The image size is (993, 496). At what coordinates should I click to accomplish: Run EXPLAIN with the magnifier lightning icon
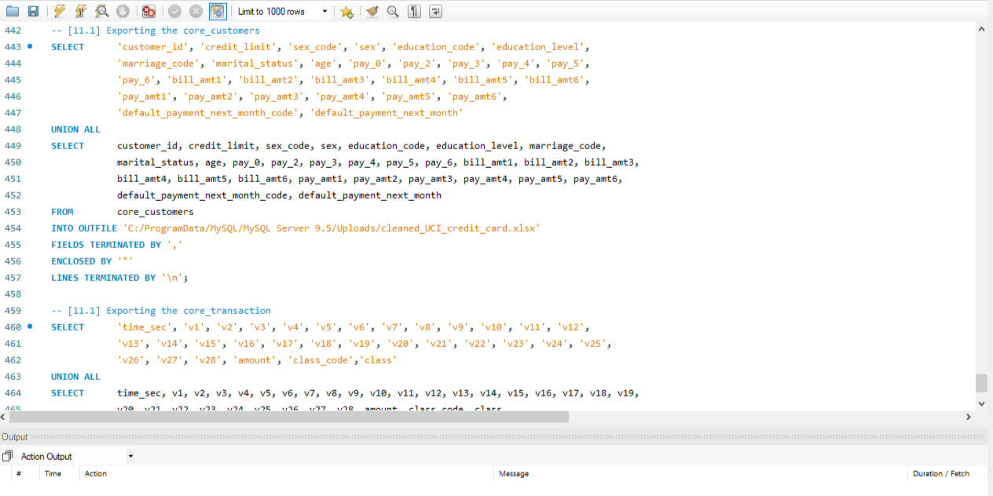coord(102,11)
